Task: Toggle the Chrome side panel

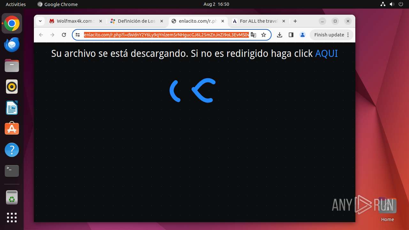Action: [x=291, y=35]
